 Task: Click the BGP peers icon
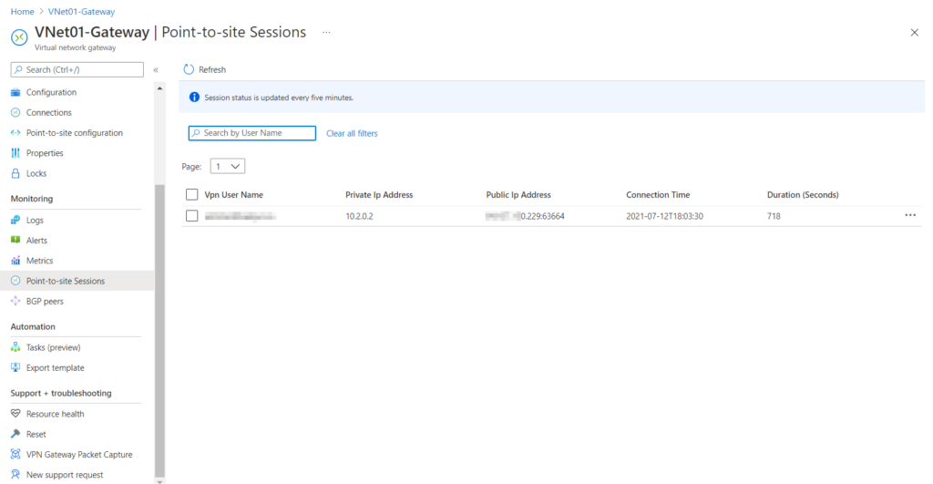pos(15,301)
